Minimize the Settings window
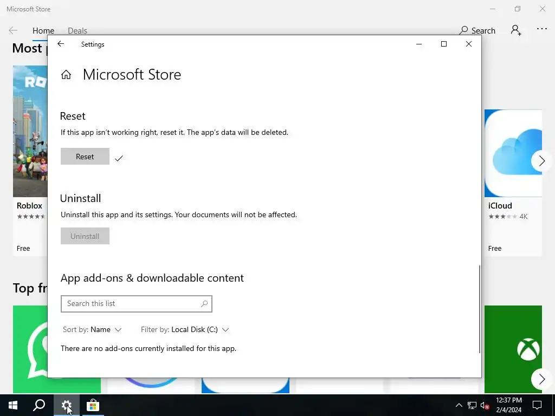555x416 pixels. tap(419, 44)
